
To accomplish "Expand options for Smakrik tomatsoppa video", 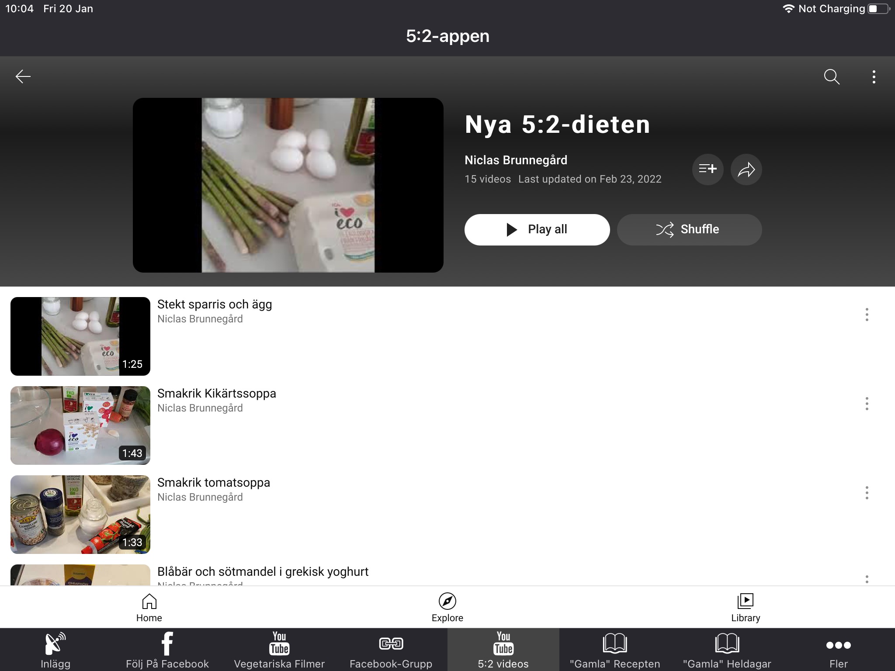I will point(868,493).
